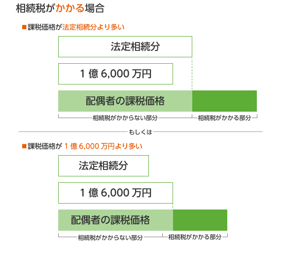Click the orange square before 法定相続分より多い
This screenshot has height=253, width=281.
pos(24,27)
